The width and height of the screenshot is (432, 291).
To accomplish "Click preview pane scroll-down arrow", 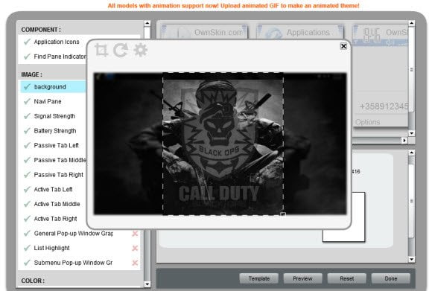I will click(x=411, y=133).
